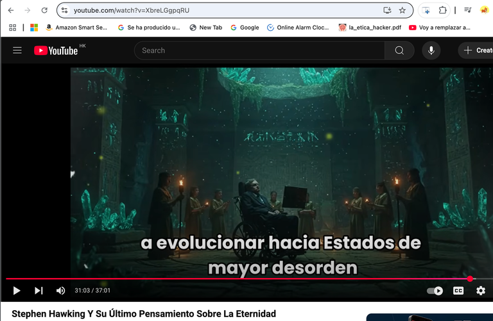
Task: Click the magnifier search button
Action: [x=399, y=51]
